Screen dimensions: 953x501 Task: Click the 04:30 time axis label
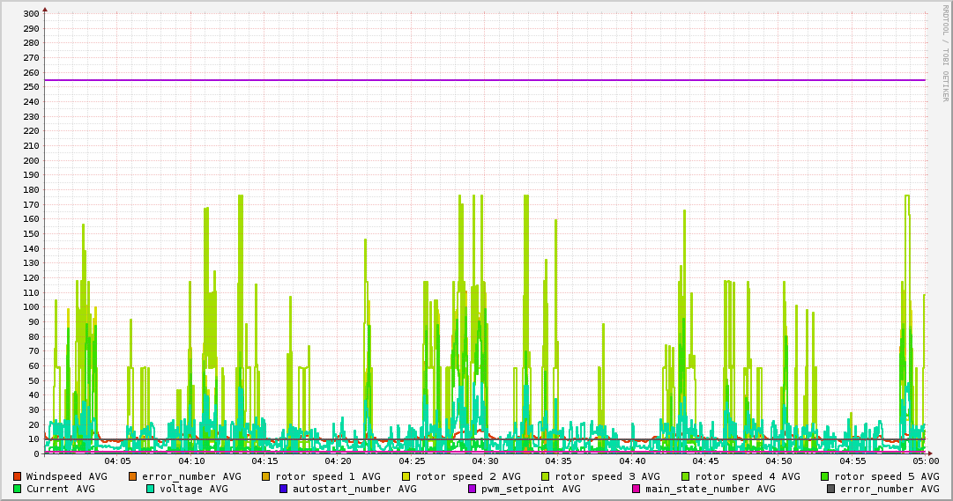pos(485,460)
